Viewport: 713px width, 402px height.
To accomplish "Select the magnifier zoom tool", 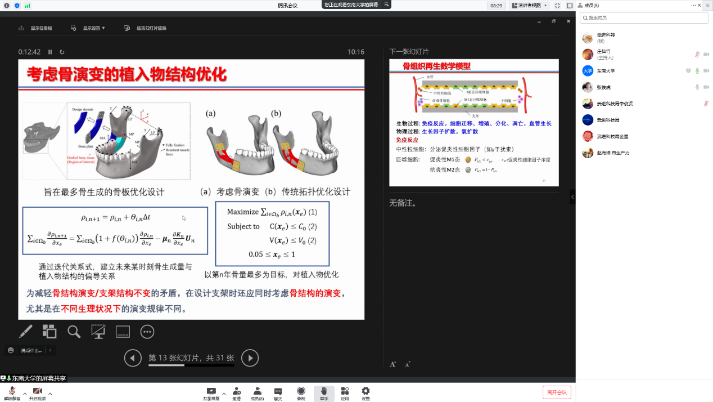I will coord(74,332).
